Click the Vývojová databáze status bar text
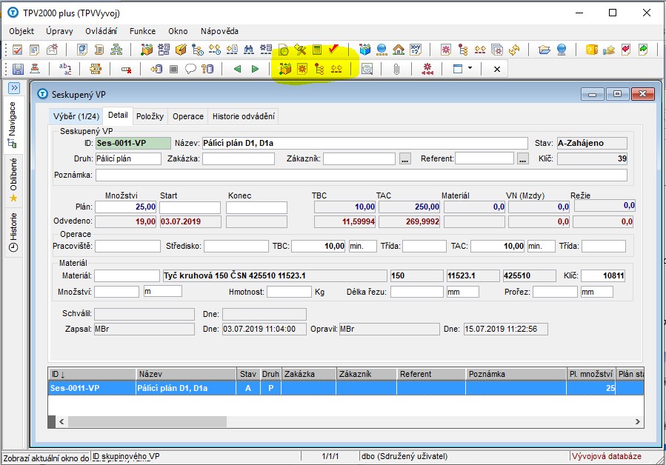The image size is (666, 465). pos(607,457)
